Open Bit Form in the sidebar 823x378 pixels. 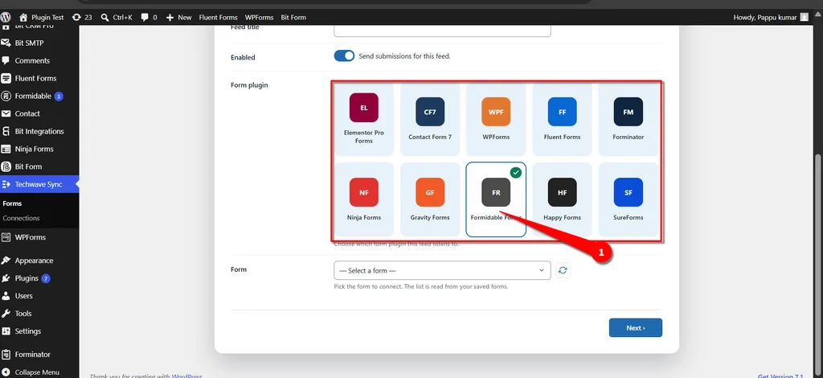(x=39, y=166)
